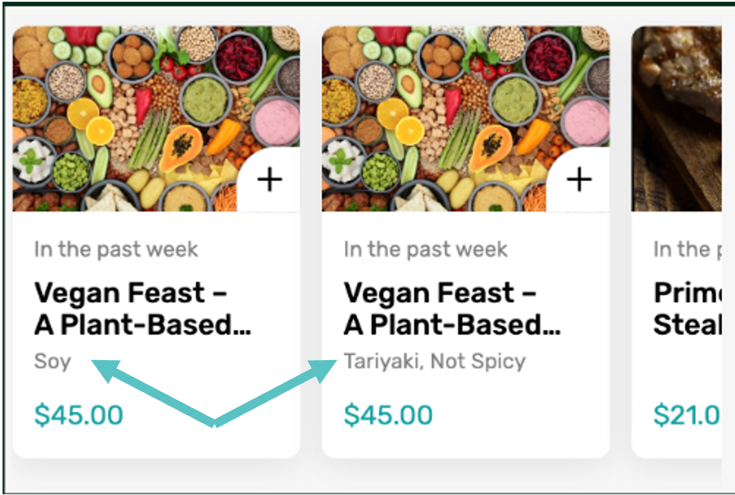Click the steak photo on the third card
The width and height of the screenshot is (735, 495).
pyautogui.click(x=677, y=118)
